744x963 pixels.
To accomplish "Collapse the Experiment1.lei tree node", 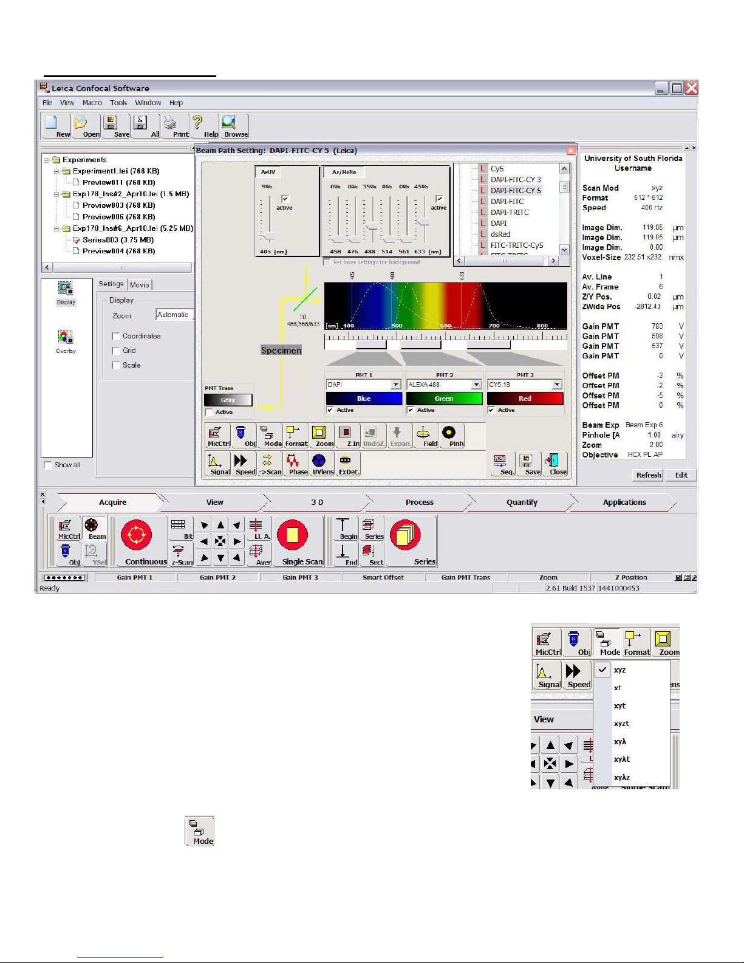I will pyautogui.click(x=57, y=171).
